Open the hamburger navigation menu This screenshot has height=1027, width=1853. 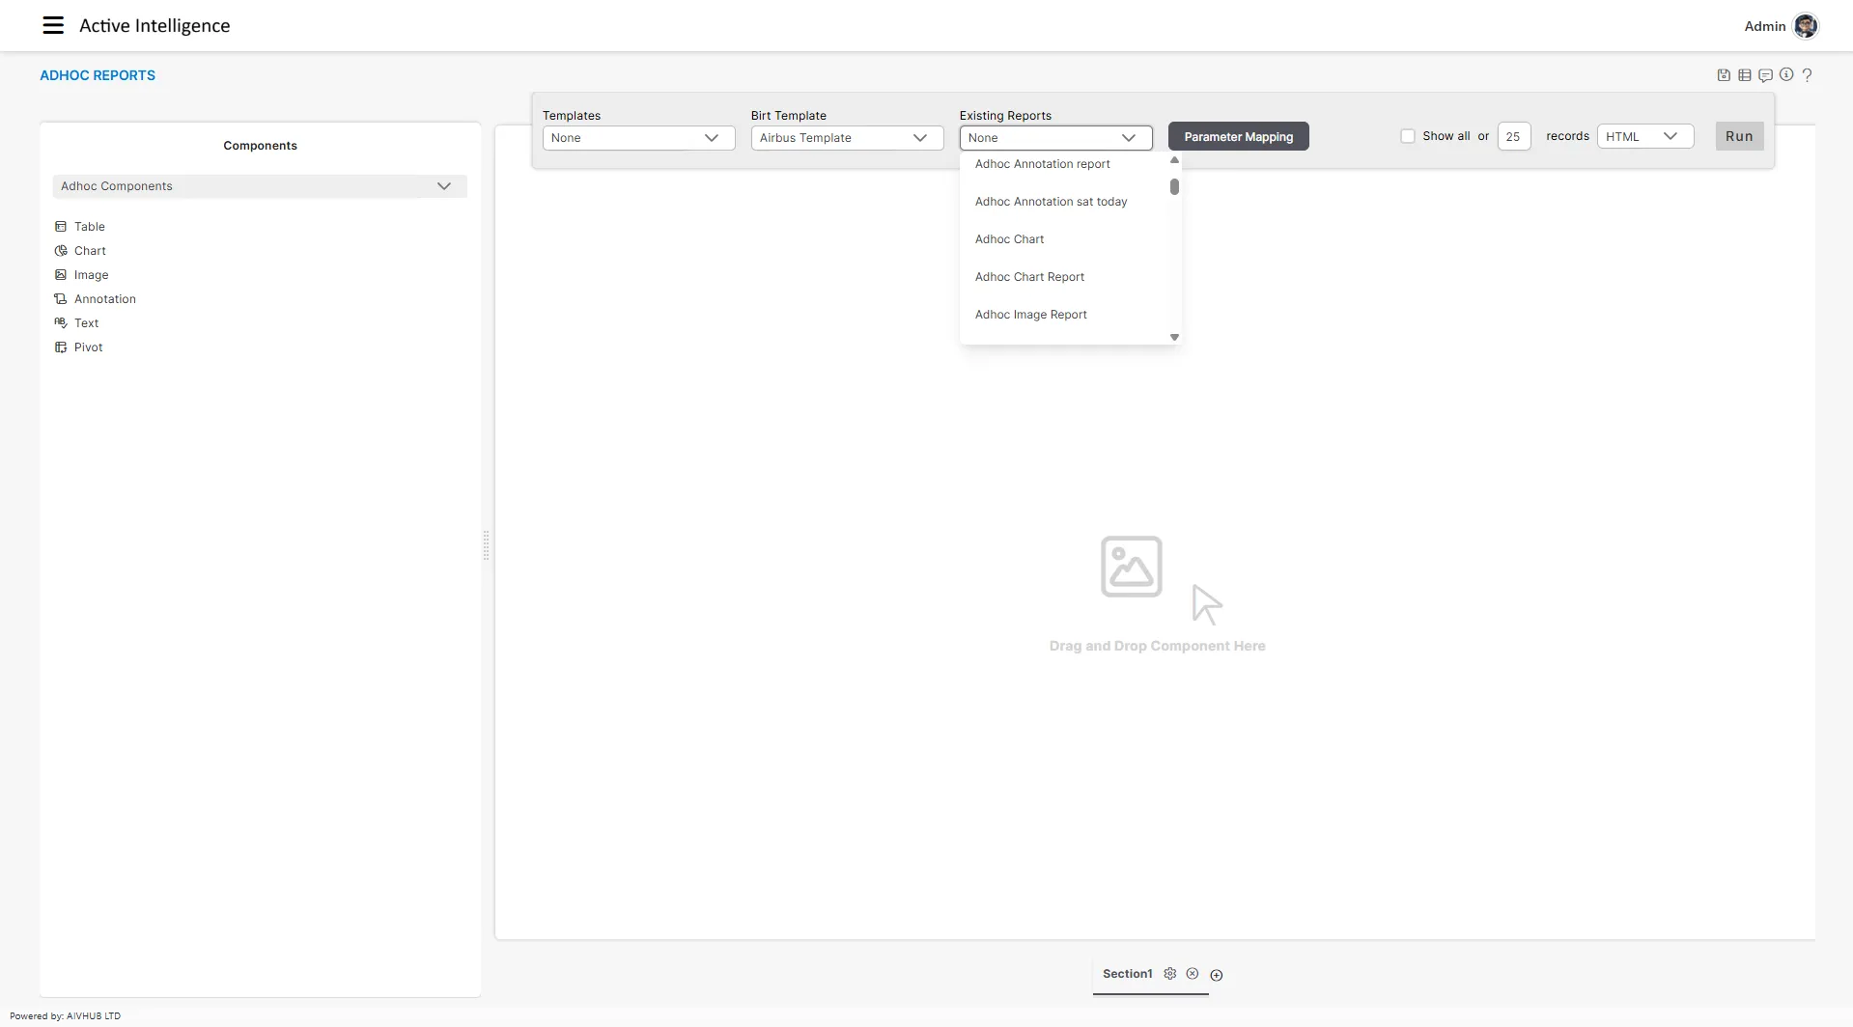click(53, 26)
